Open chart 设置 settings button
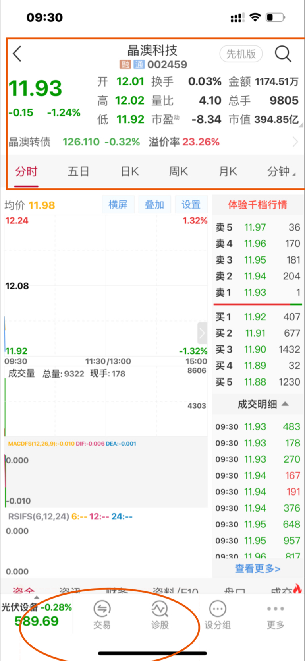Image resolution: width=305 pixels, height=661 pixels. [191, 204]
